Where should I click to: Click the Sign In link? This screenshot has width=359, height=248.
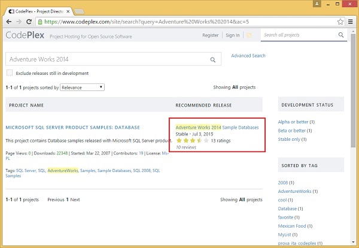(233, 35)
